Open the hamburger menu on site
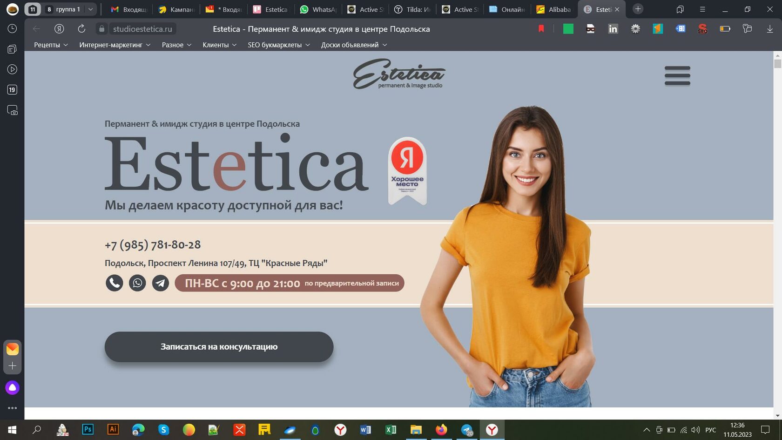This screenshot has width=782, height=440. pyautogui.click(x=677, y=75)
